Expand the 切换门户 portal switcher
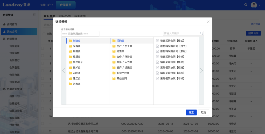The image size is (265, 134). (47, 5)
